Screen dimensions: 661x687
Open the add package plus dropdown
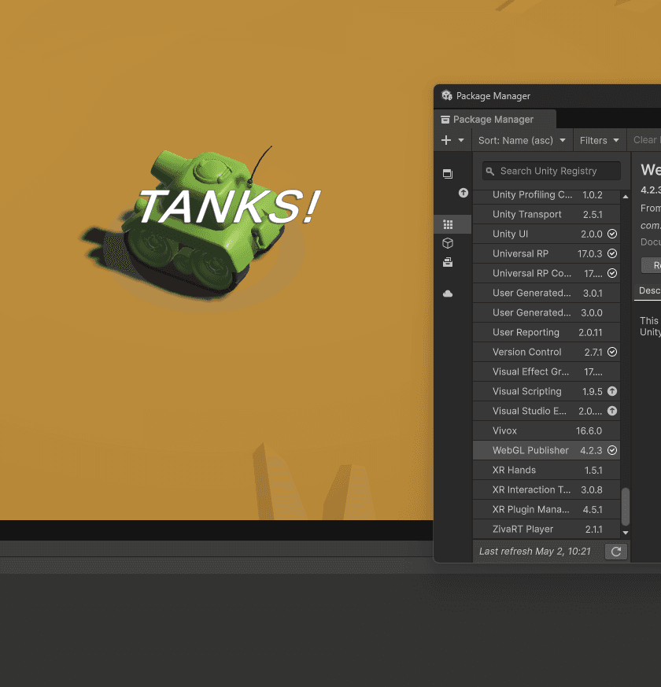point(452,140)
